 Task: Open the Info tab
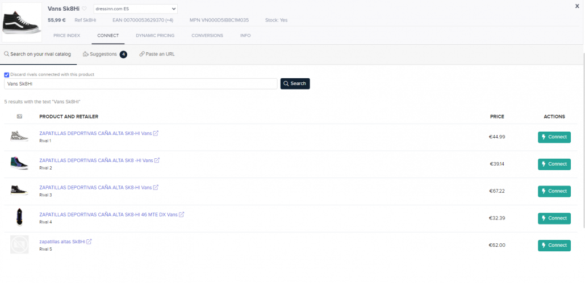[x=245, y=36]
